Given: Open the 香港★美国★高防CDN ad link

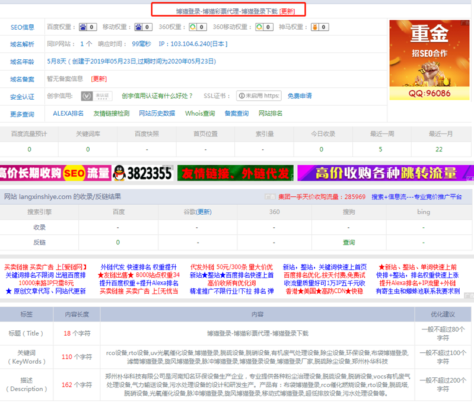Looking at the screenshot, I should point(325,291).
